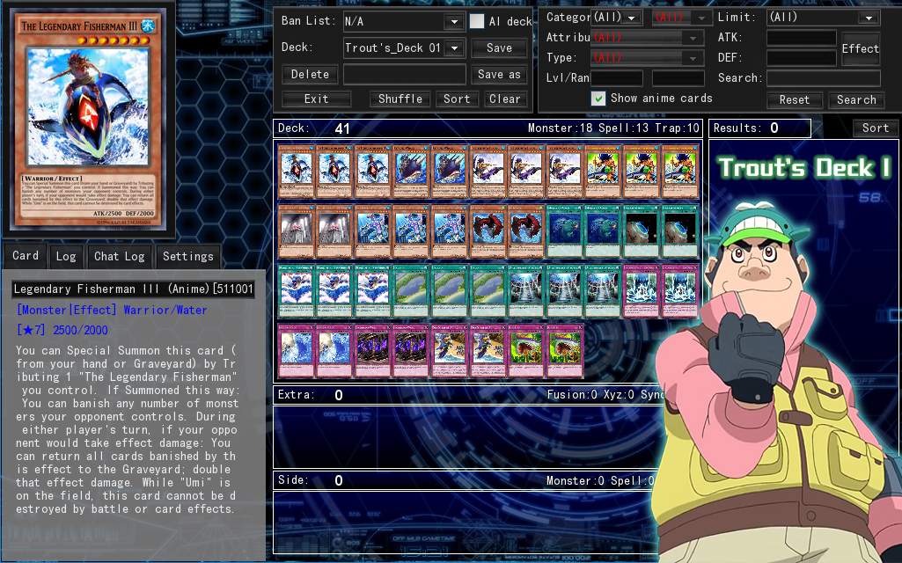Screen dimensions: 902x563
Task: Delete the selected deck
Action: pyautogui.click(x=310, y=74)
